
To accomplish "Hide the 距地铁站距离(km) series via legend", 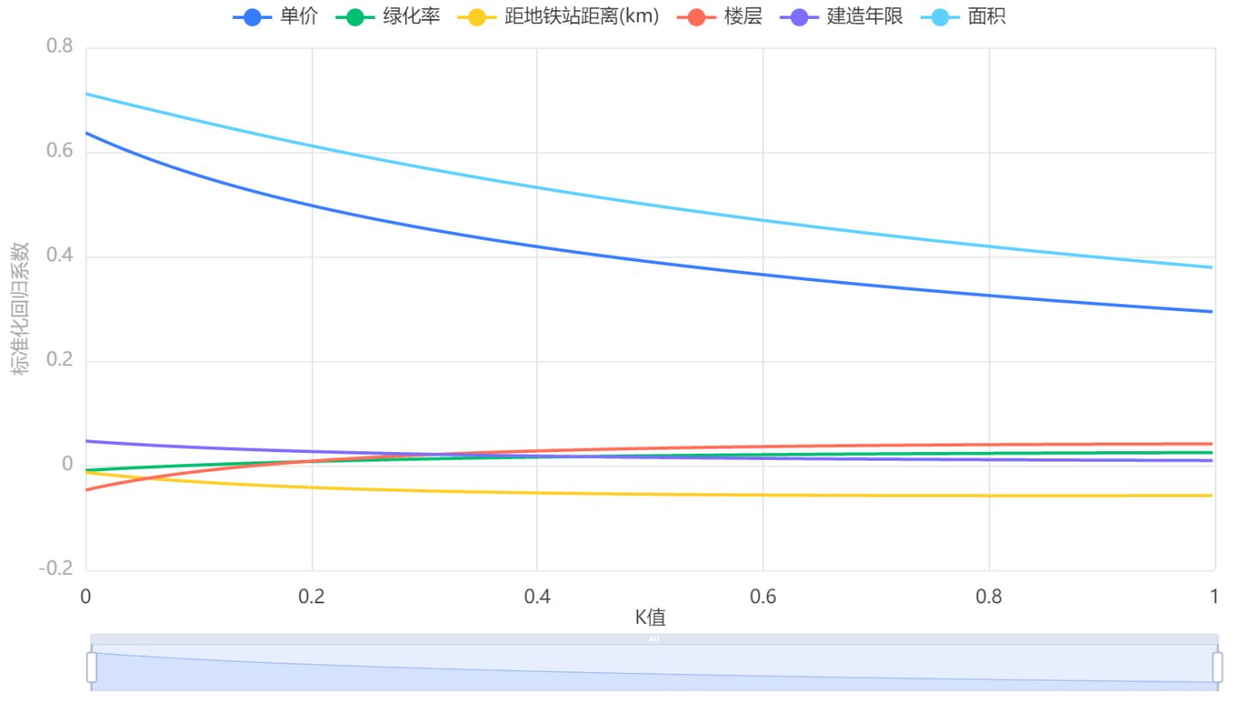I will pos(559,16).
